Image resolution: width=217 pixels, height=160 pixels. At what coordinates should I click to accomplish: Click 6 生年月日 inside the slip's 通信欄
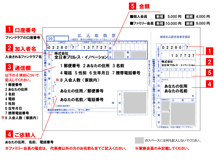99,73
